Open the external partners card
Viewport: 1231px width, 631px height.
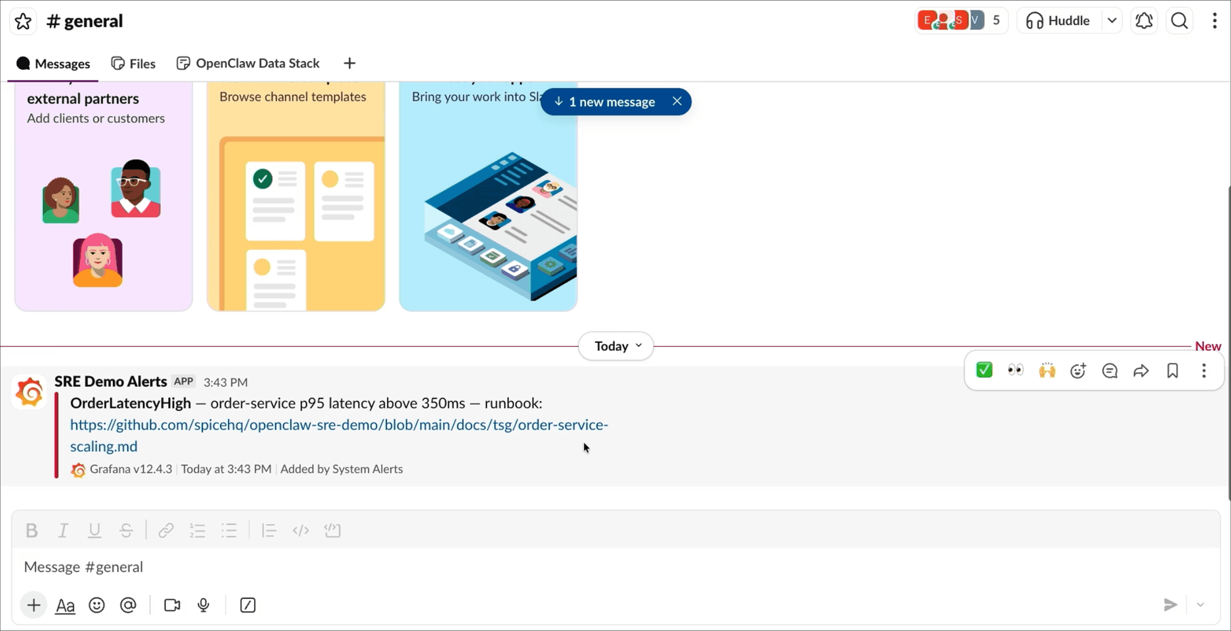coord(103,197)
